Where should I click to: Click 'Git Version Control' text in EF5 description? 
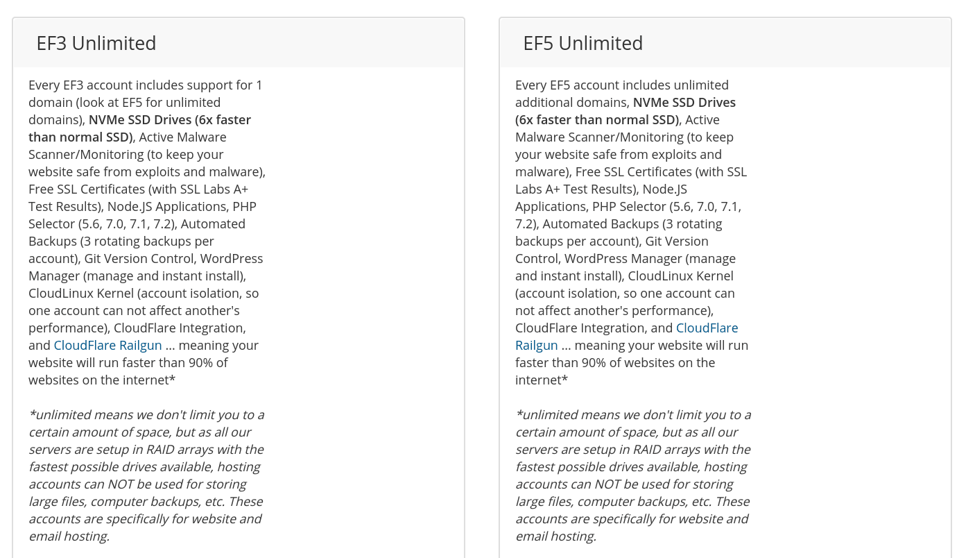(x=677, y=241)
